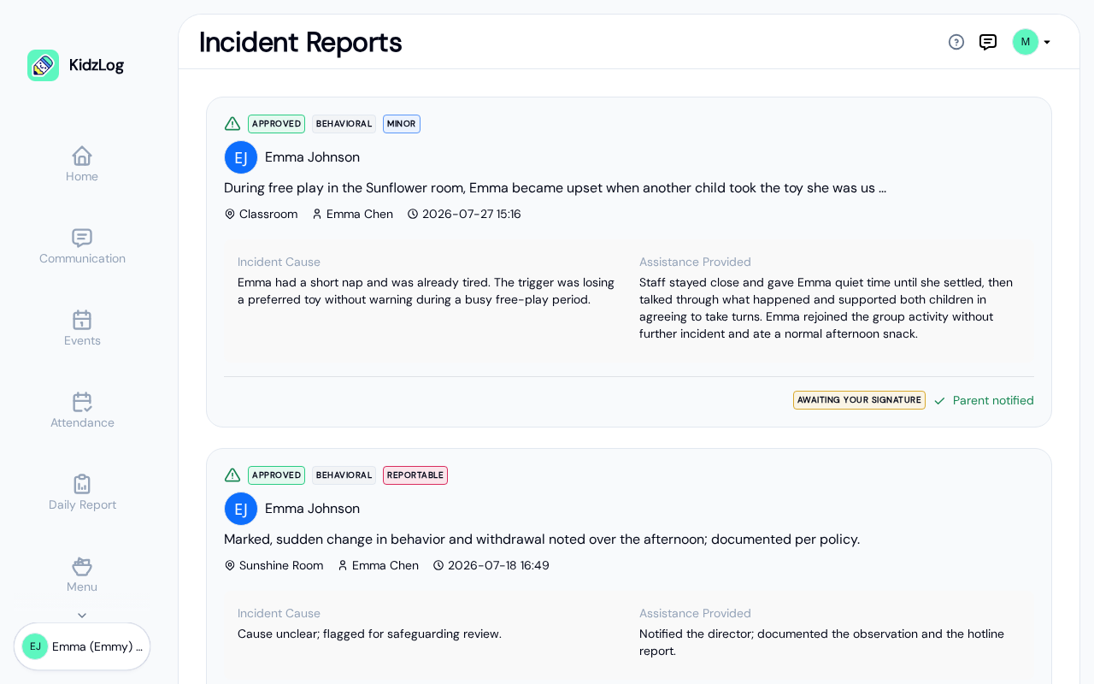This screenshot has width=1094, height=684.
Task: Click Emma Johnson avatar on second report
Action: [x=241, y=509]
